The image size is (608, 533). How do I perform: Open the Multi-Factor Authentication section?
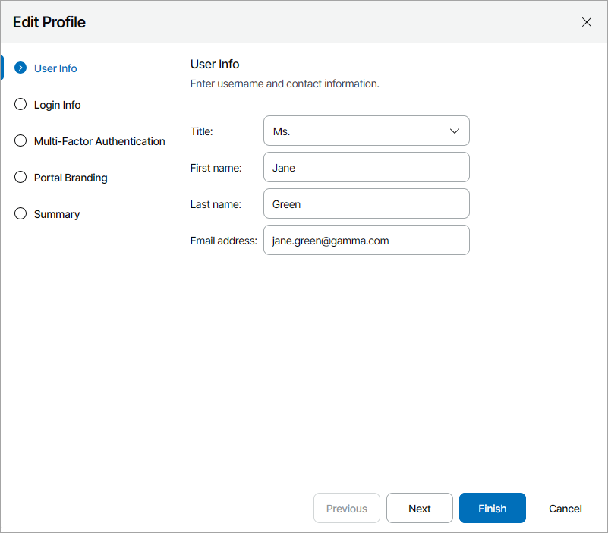point(99,141)
